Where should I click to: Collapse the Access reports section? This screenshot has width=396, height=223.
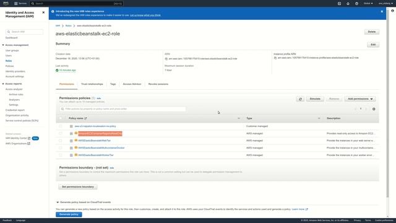tap(3, 84)
